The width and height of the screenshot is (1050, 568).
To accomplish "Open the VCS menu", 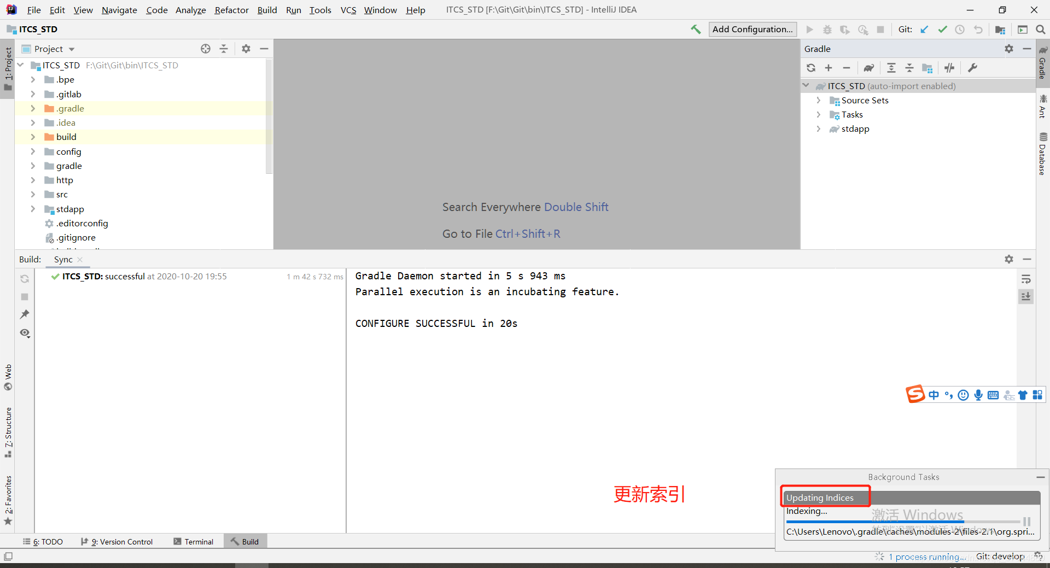I will (348, 10).
